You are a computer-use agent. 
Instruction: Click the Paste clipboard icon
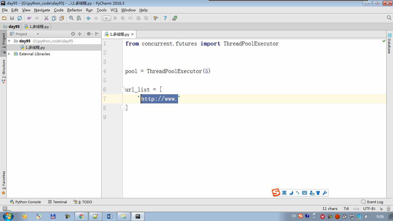[x=61, y=18]
